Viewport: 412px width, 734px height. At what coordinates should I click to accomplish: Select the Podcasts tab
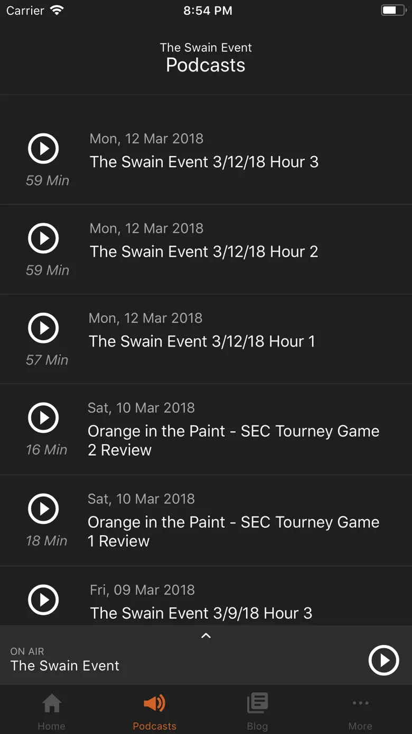pyautogui.click(x=154, y=711)
